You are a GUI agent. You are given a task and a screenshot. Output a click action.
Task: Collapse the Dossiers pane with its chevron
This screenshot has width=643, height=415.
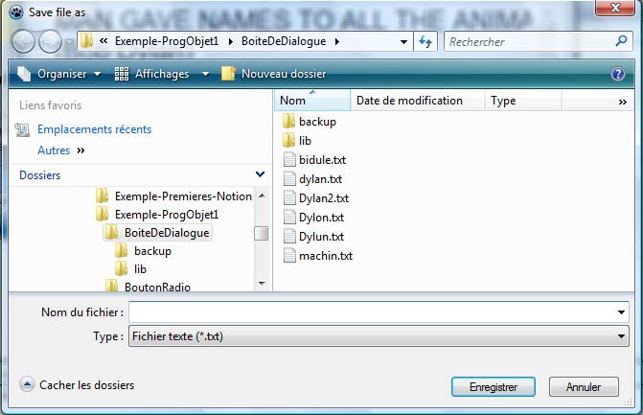[260, 174]
